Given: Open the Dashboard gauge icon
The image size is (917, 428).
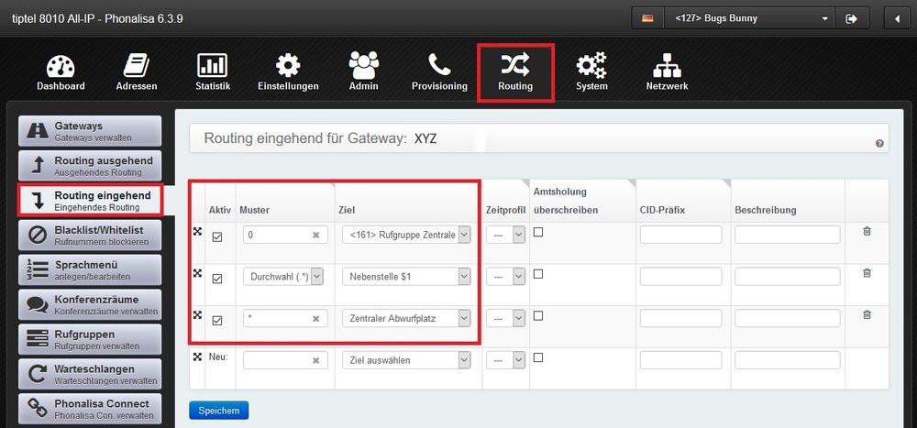Looking at the screenshot, I should click(61, 67).
